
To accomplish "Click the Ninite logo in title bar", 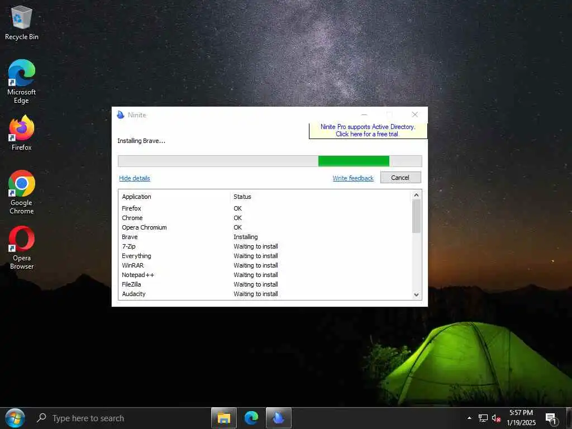I will click(121, 115).
